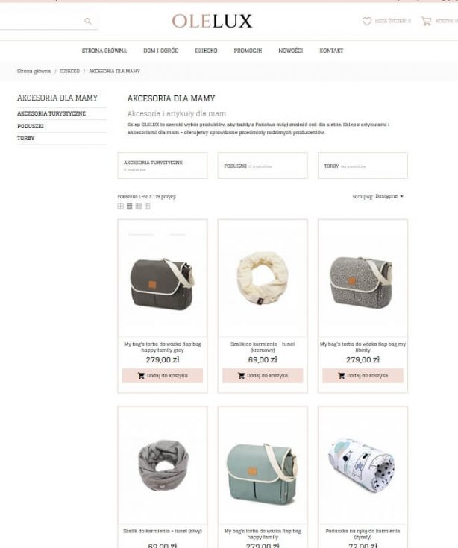This screenshot has width=458, height=548.
Task: Click the search magnifier icon
Action: 88,22
